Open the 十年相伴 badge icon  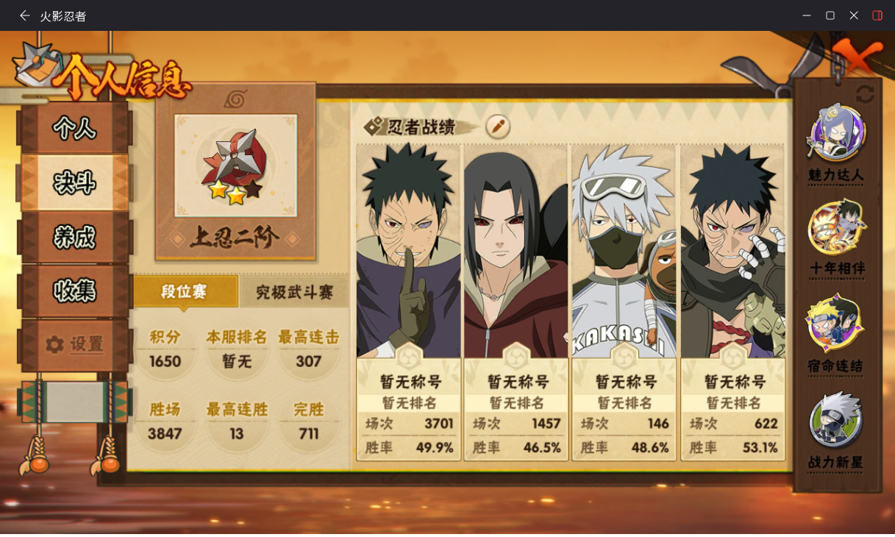tap(836, 227)
